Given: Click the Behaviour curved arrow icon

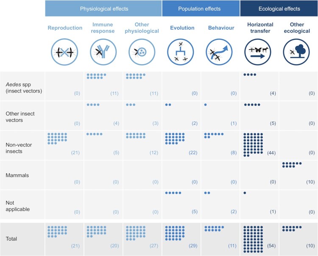Looking at the screenshot, I should click(x=219, y=52).
